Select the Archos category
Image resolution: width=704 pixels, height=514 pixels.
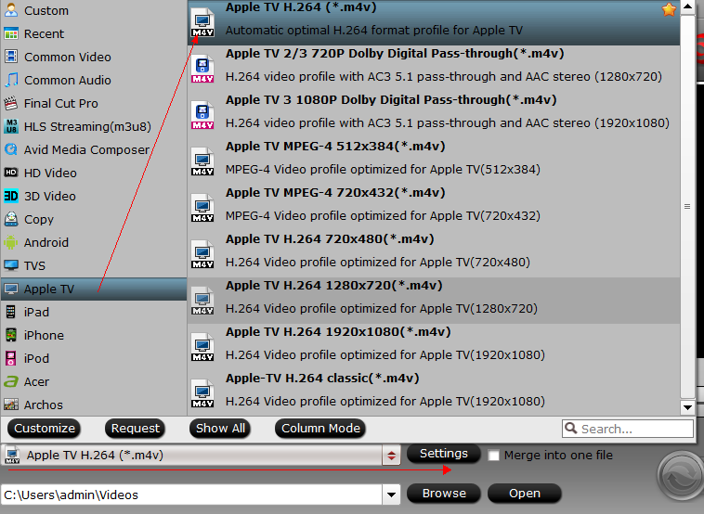(94, 405)
